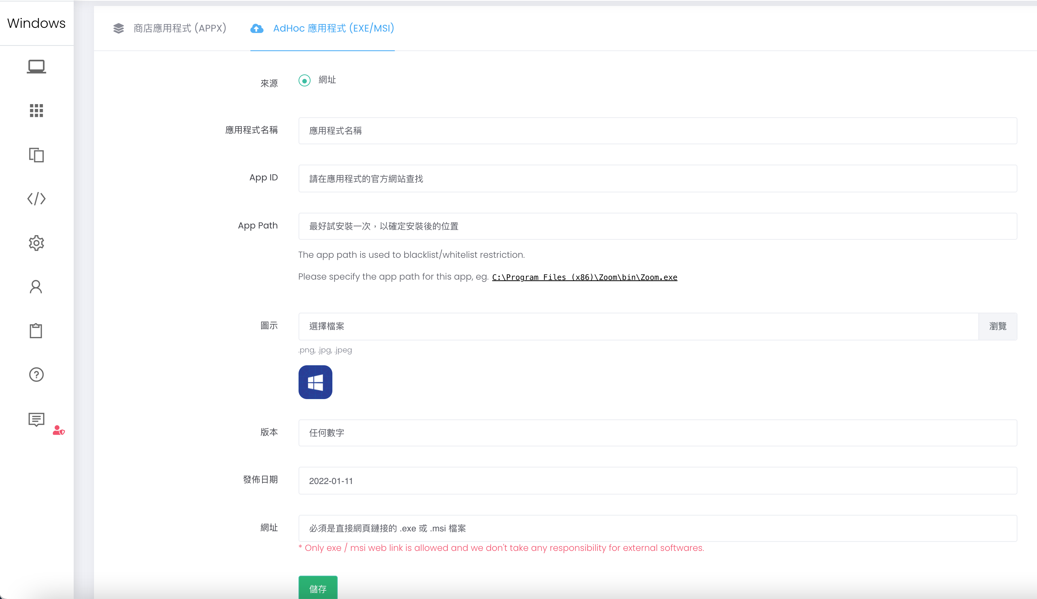Open the apps grid icon in sidebar

pyautogui.click(x=36, y=110)
